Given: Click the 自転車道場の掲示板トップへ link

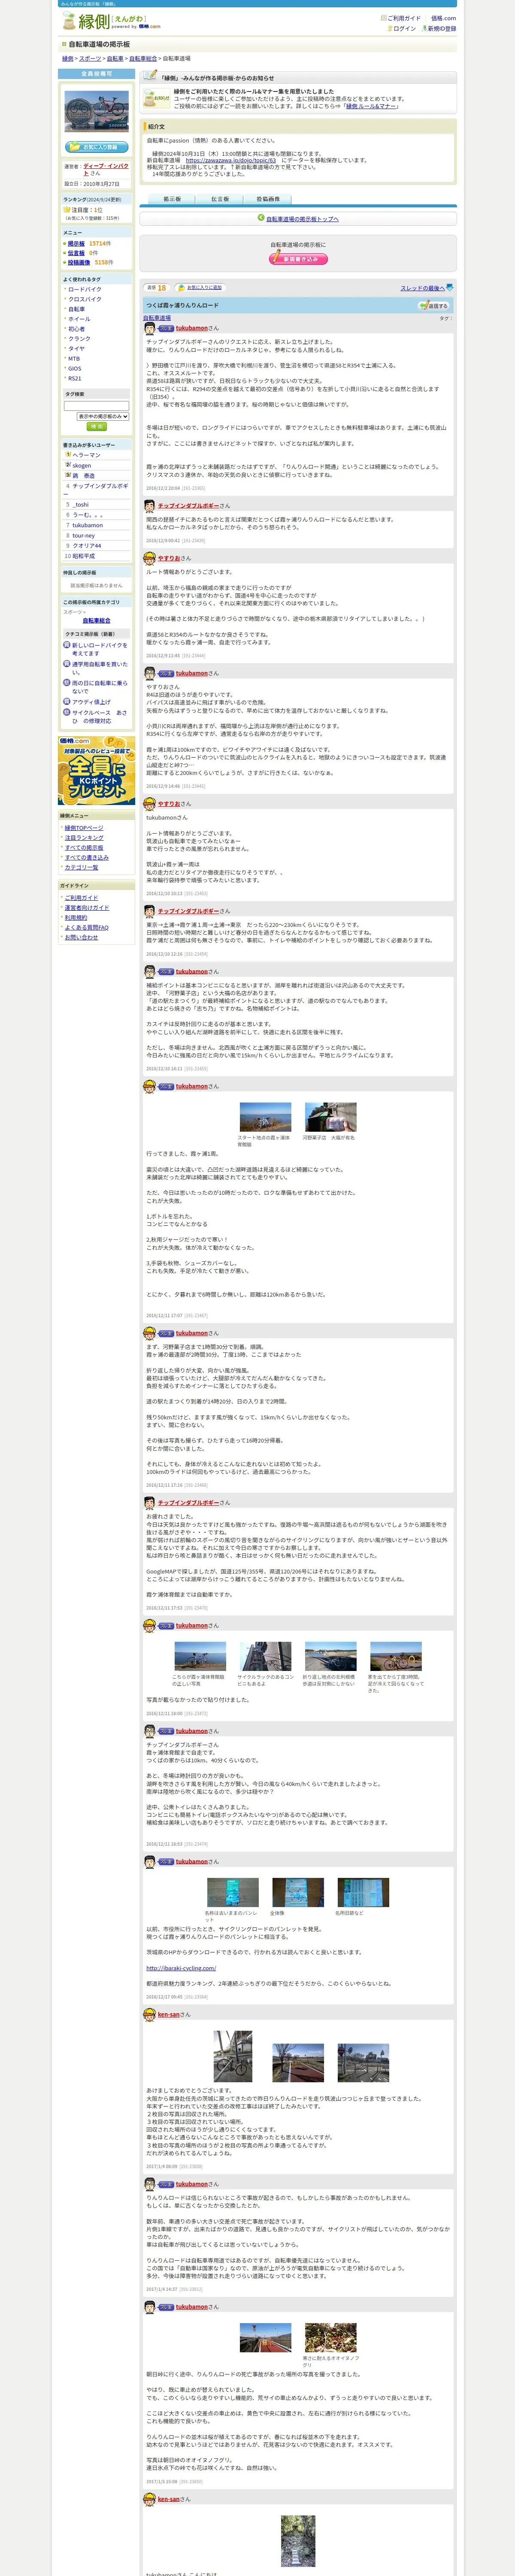Looking at the screenshot, I should (x=302, y=218).
